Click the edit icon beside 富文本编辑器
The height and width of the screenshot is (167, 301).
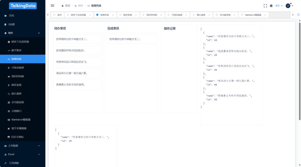(x=9, y=128)
